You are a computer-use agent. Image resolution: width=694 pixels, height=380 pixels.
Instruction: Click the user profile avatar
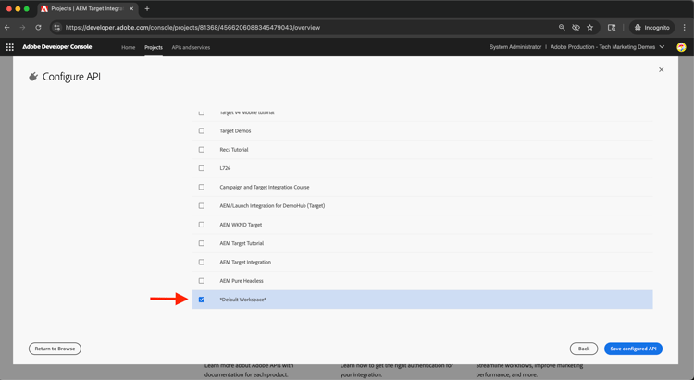click(681, 47)
